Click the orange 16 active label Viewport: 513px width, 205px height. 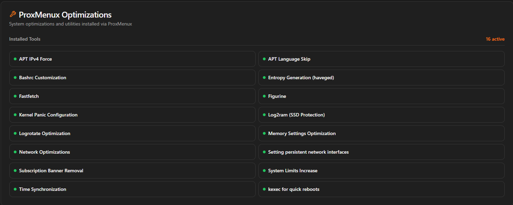(x=495, y=39)
